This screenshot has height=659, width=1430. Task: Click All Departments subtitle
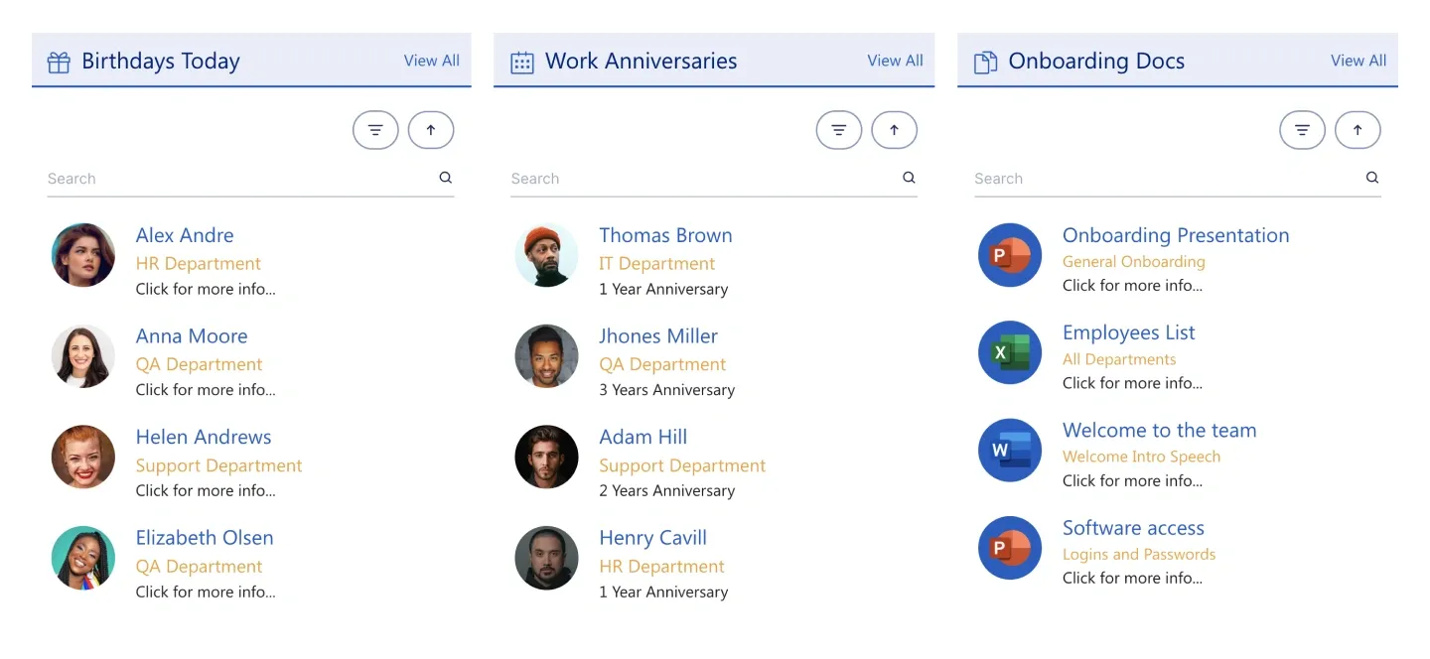coord(1119,359)
